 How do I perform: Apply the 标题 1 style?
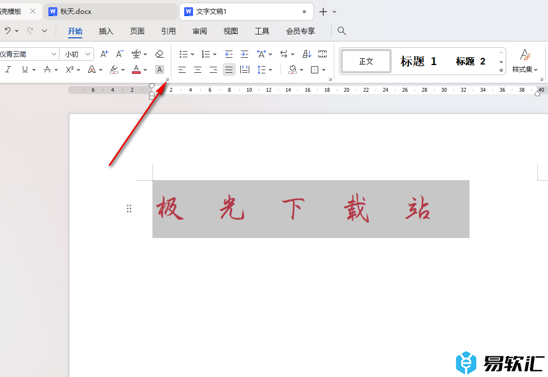coord(418,62)
